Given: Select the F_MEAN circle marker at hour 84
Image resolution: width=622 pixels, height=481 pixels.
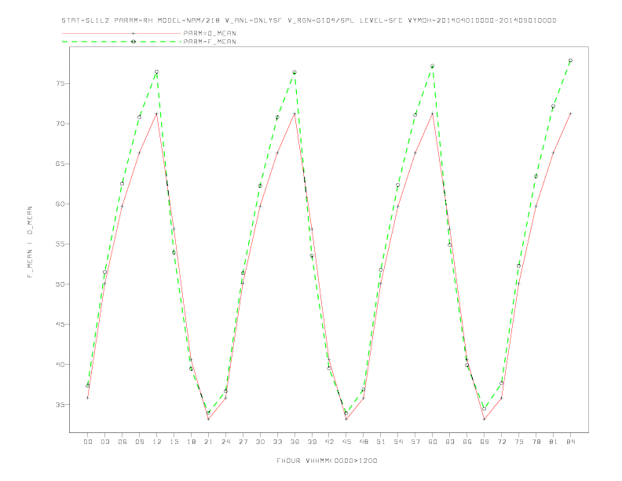Looking at the screenshot, I should tap(570, 61).
